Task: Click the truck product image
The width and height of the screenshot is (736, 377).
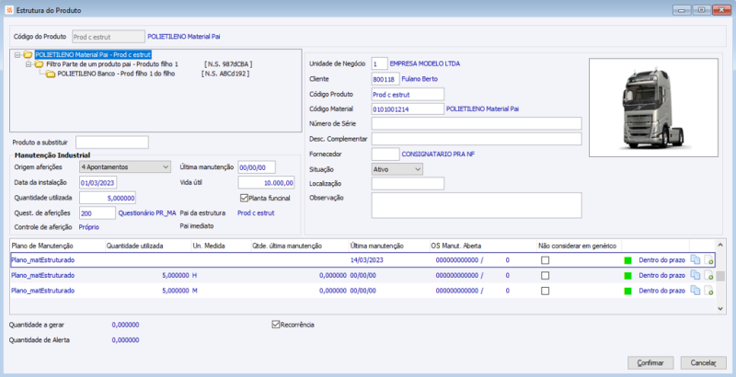Action: pos(653,108)
